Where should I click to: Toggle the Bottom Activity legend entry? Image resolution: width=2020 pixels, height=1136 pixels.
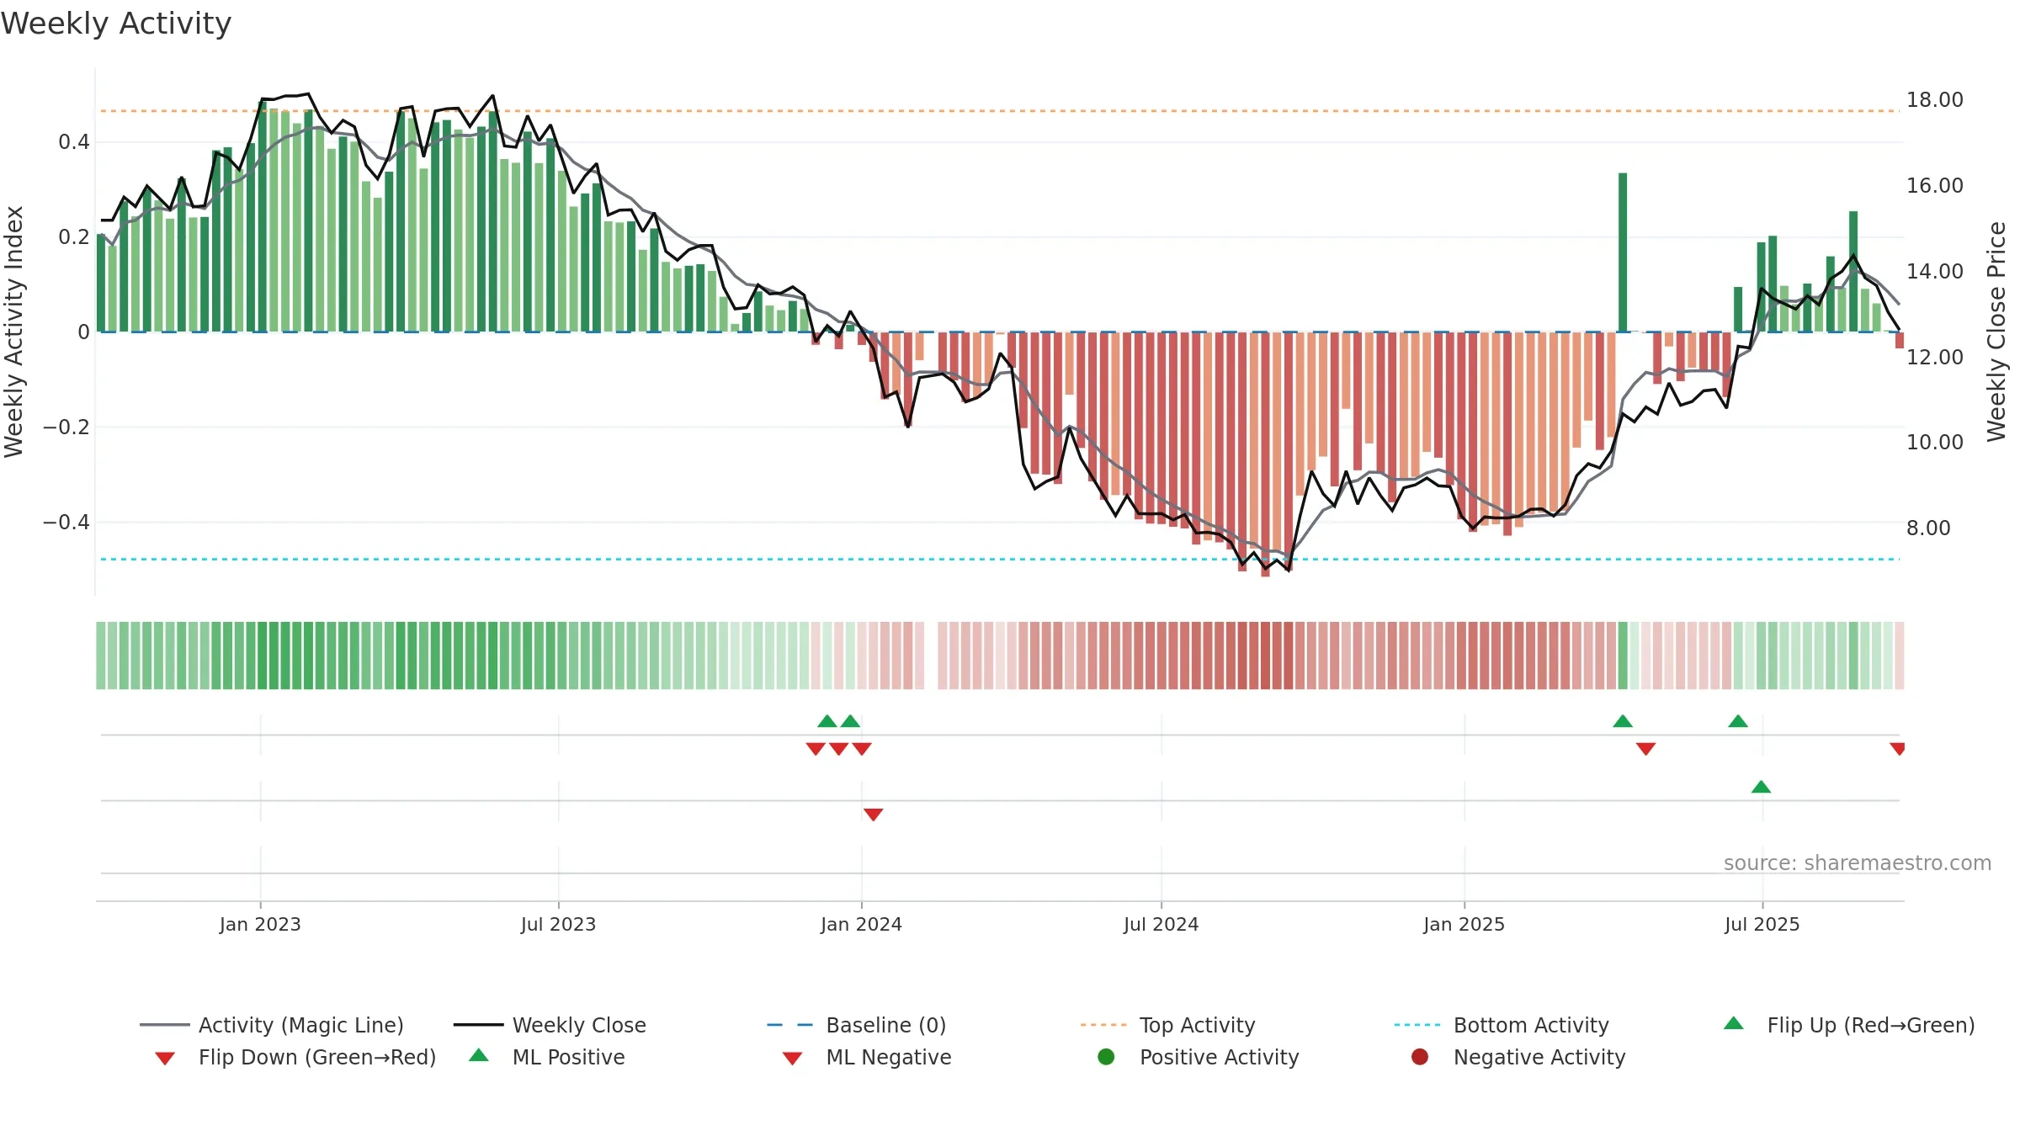[x=1502, y=1025]
